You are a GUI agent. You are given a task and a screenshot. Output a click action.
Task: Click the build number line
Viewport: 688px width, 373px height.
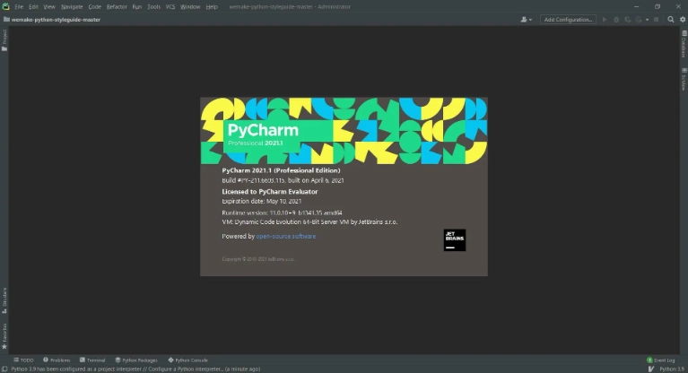click(x=283, y=180)
